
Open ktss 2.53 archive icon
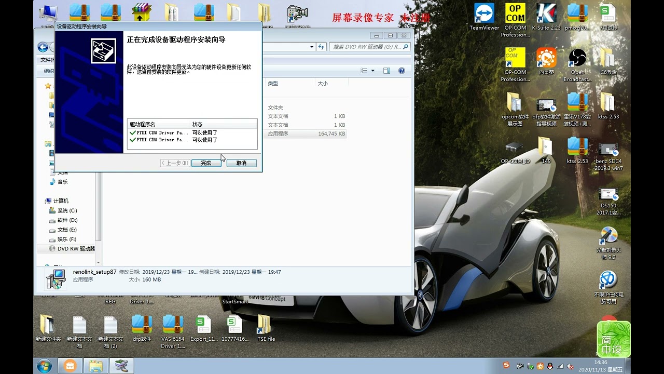pyautogui.click(x=577, y=151)
